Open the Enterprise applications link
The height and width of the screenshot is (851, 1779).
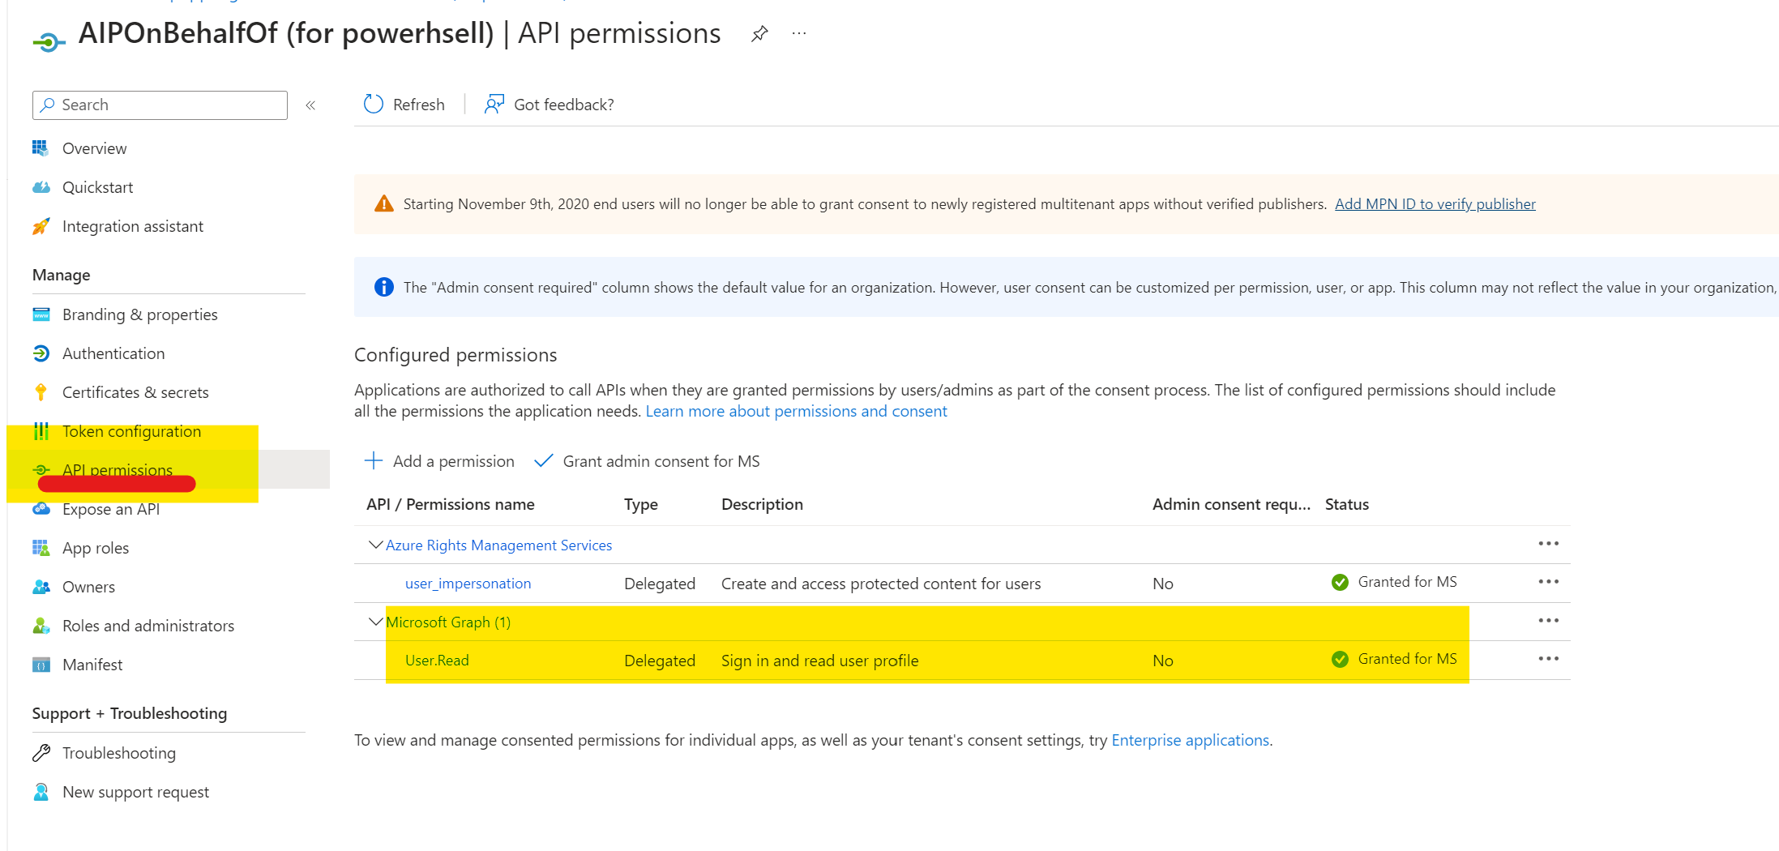tap(1190, 740)
